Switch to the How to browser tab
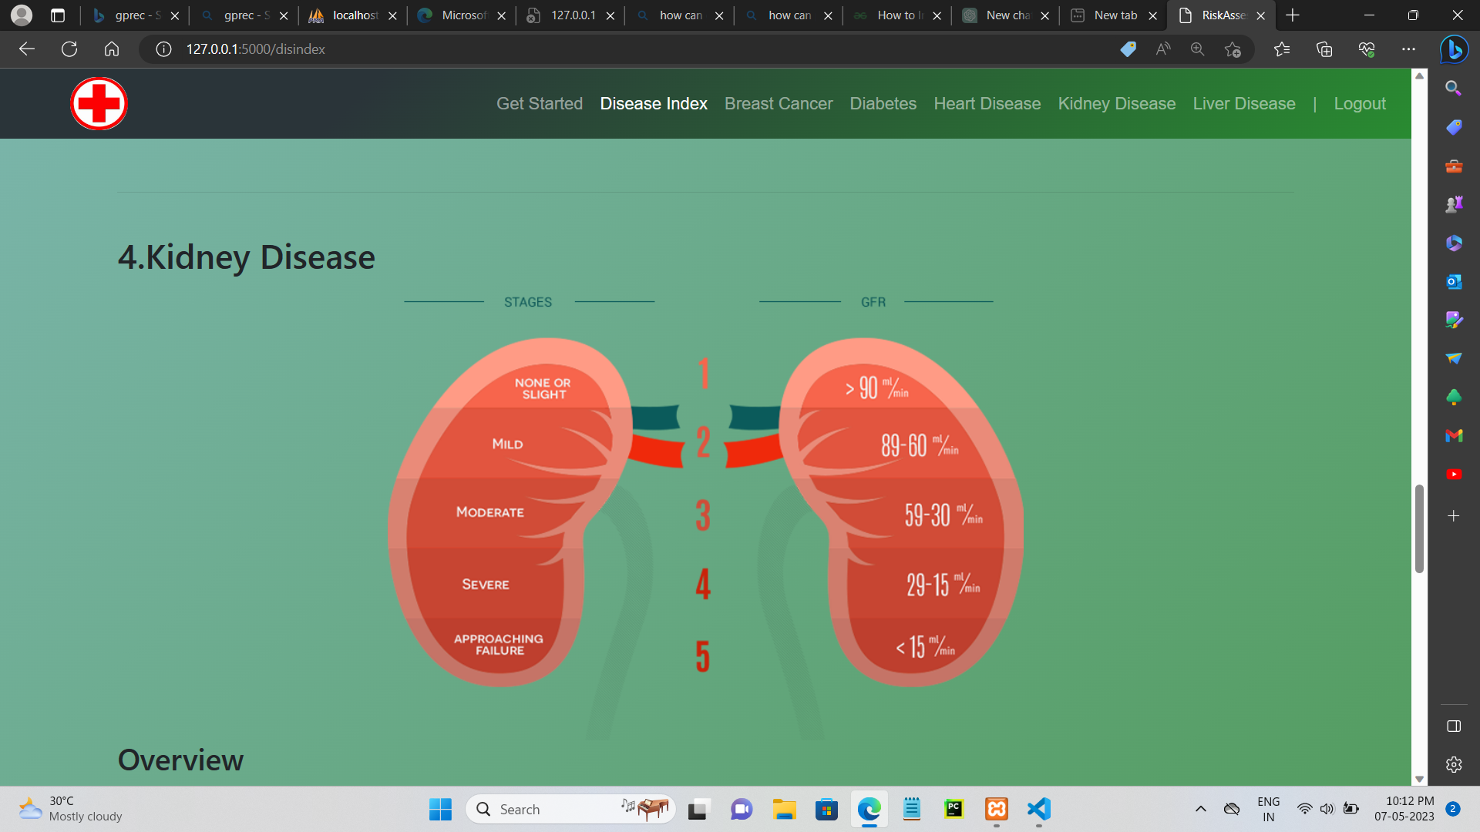Viewport: 1480px width, 832px height. click(898, 15)
